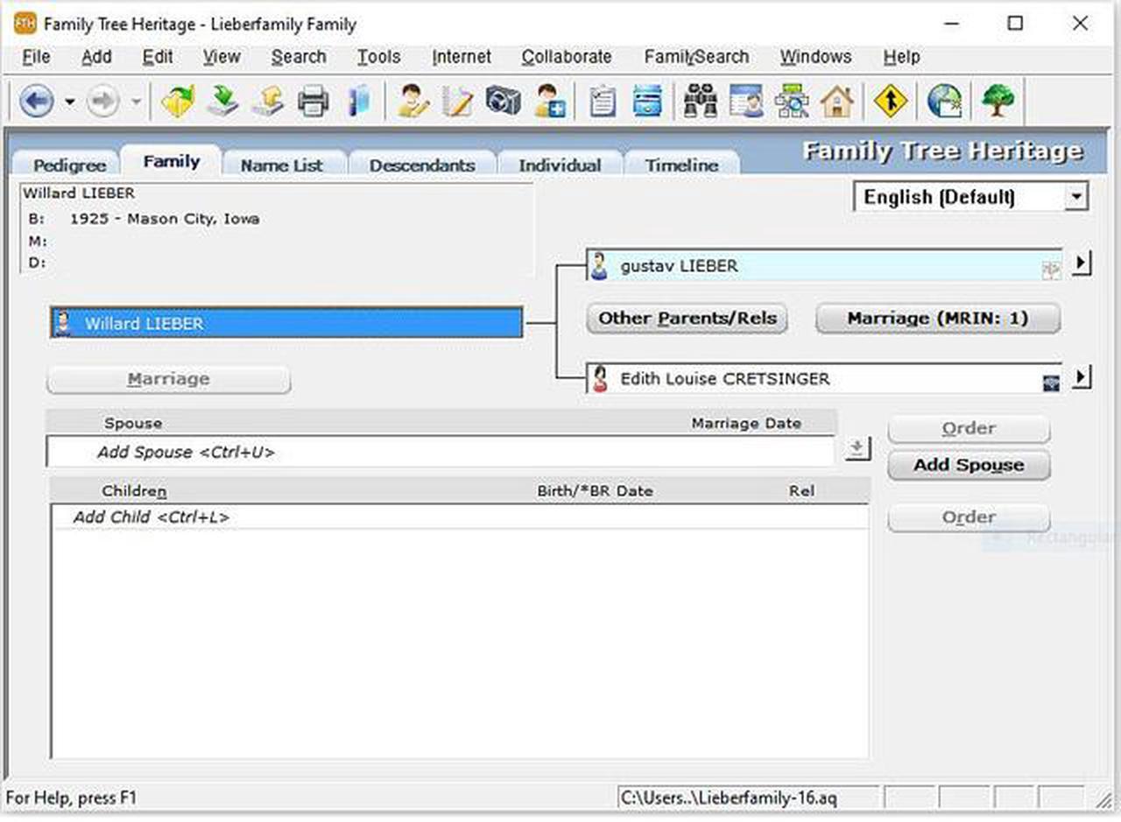1121x822 pixels.
Task: Click the clipboard toolbar icon
Action: 602,102
